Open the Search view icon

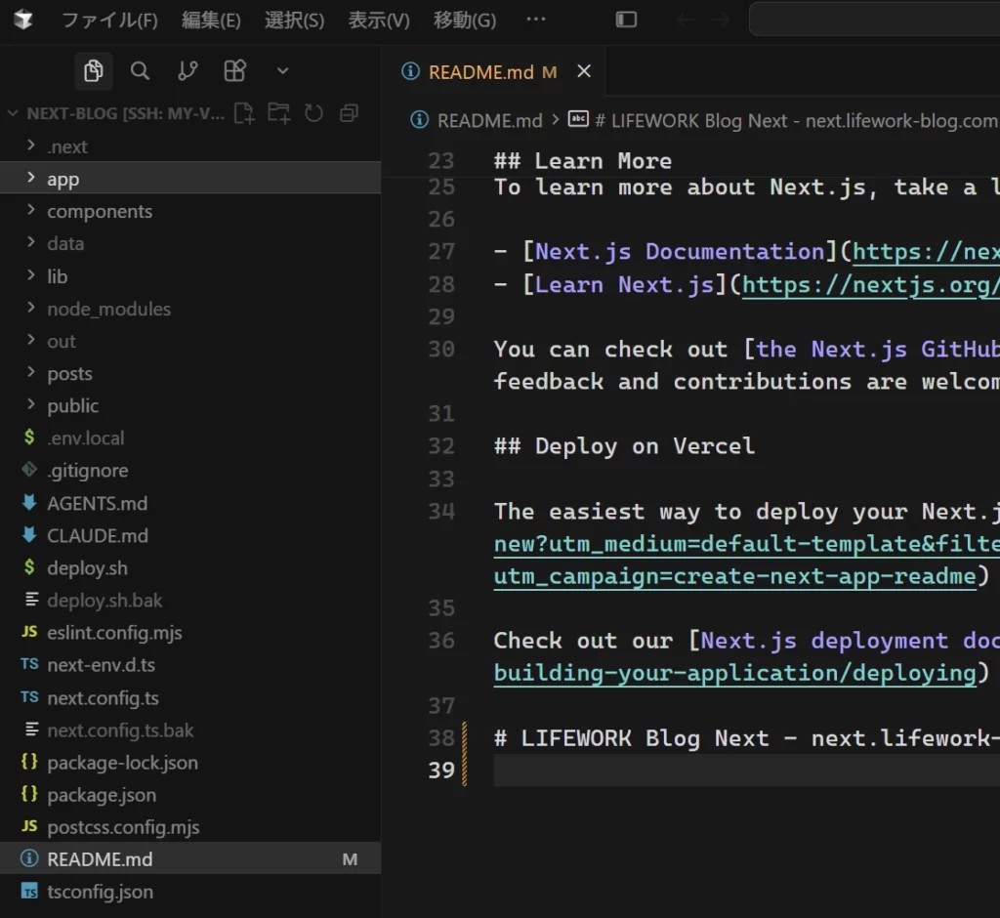coord(141,71)
